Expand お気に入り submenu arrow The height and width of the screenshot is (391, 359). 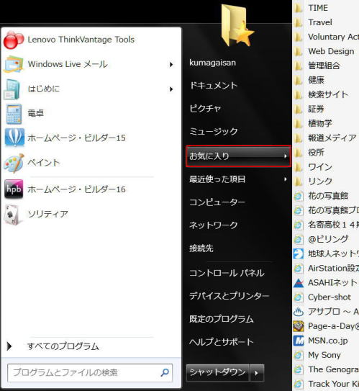click(286, 156)
